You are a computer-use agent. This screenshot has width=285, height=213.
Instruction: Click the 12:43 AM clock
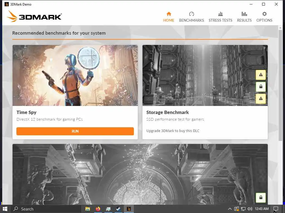(262, 209)
